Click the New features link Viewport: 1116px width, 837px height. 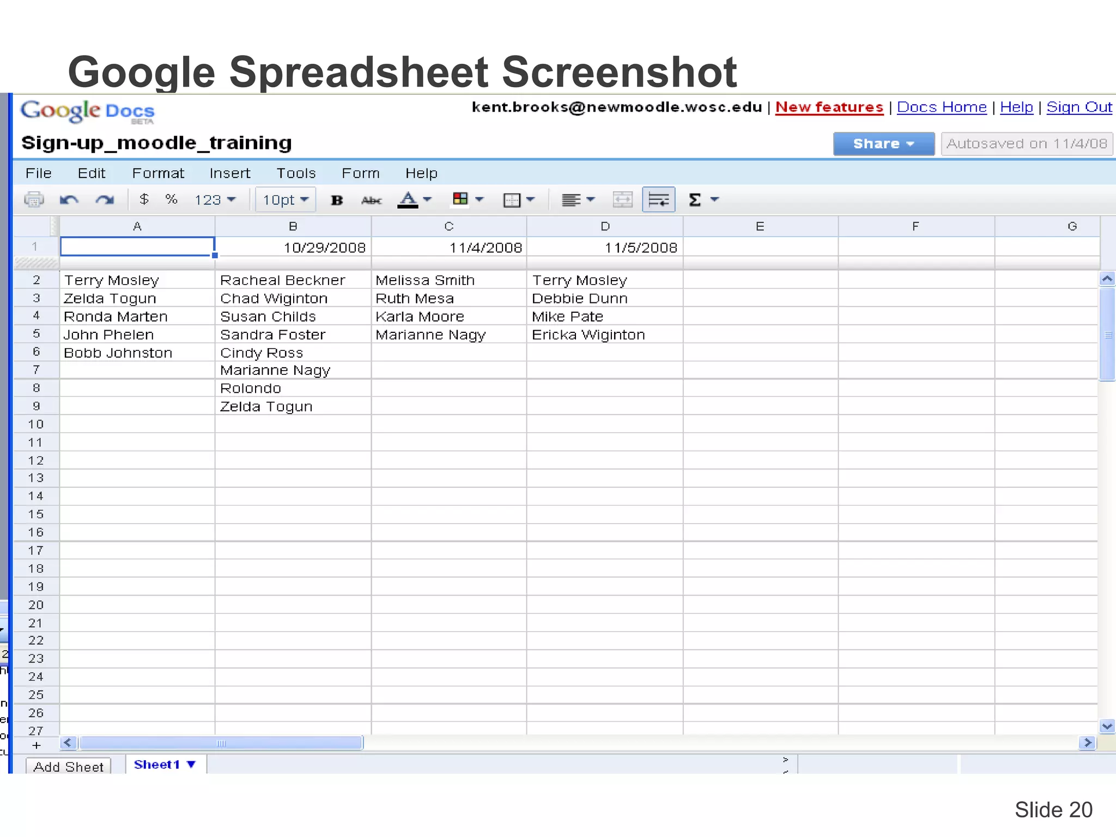tap(829, 107)
